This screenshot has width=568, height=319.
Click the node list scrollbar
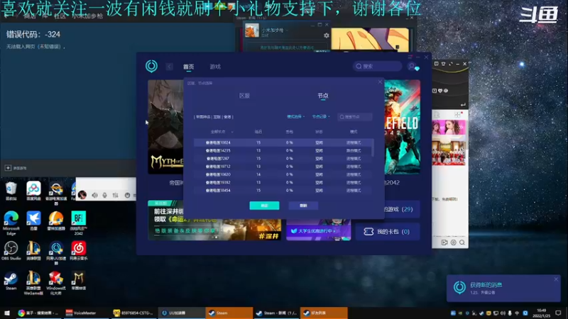[373, 147]
